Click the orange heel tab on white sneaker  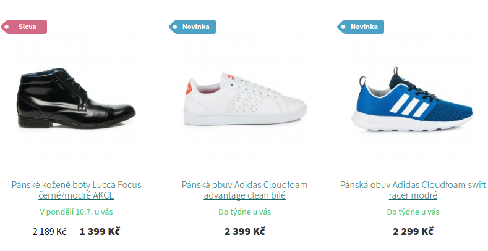click(x=189, y=88)
